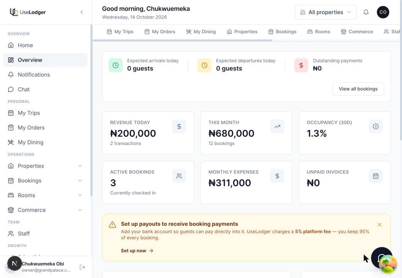
Task: Click the Good morning, Chukwuemeka heading
Action: pyautogui.click(x=146, y=9)
